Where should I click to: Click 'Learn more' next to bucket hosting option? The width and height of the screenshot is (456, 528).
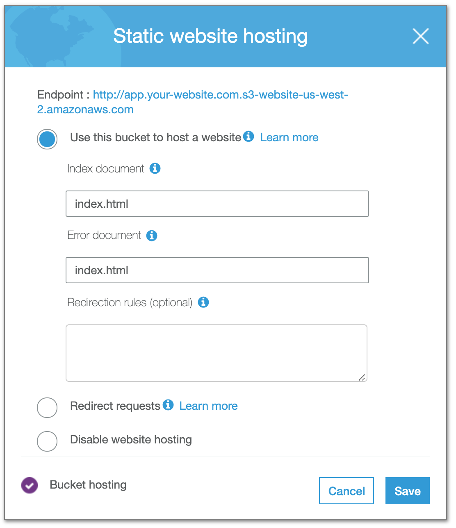click(x=289, y=137)
